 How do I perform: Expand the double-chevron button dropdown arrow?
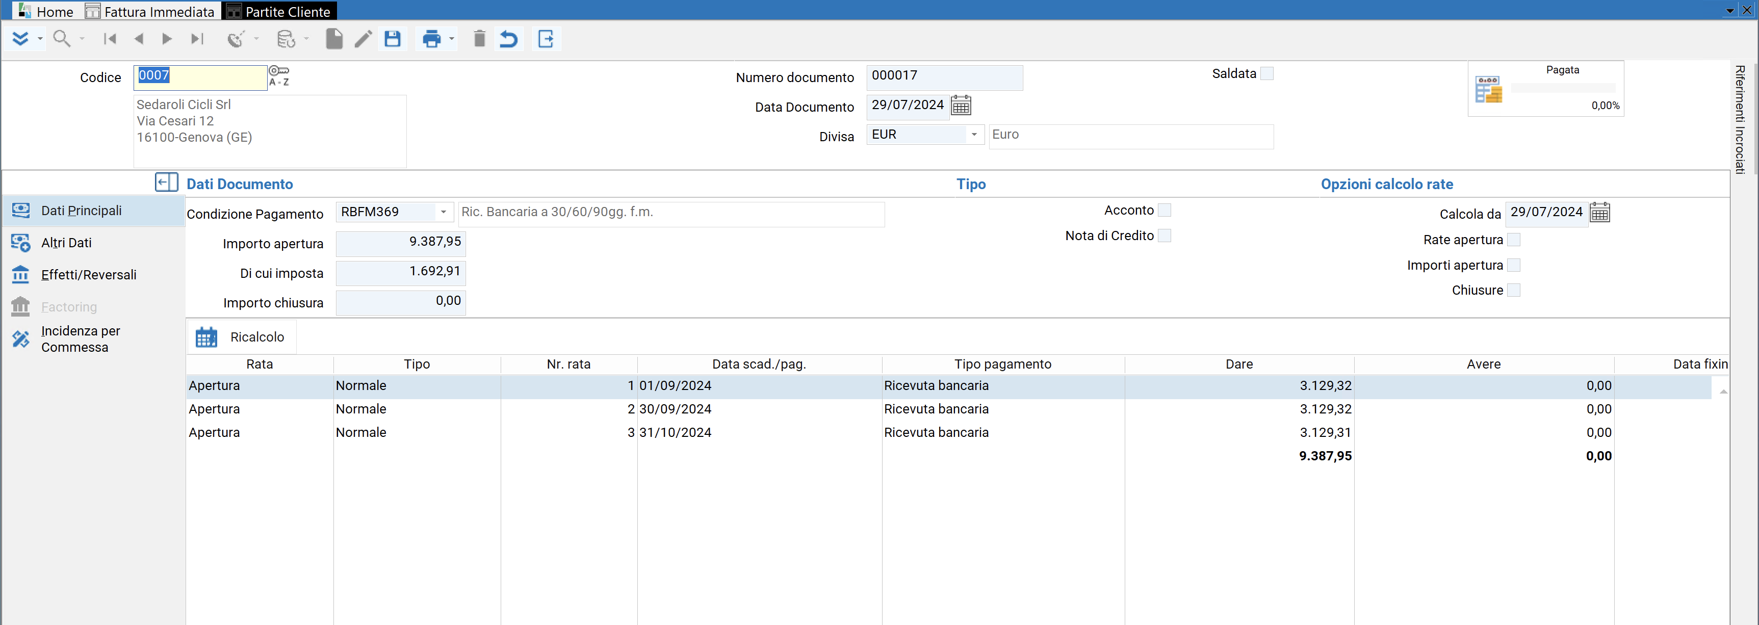(x=40, y=39)
